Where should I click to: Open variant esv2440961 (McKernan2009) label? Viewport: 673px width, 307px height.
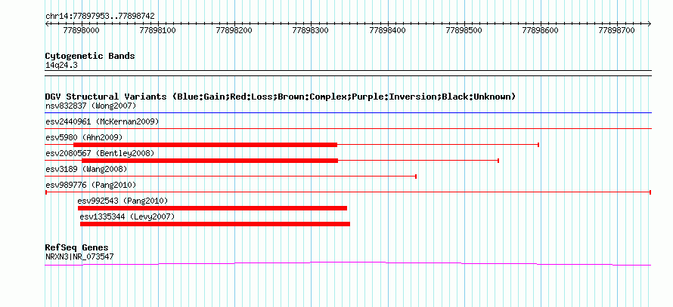(x=102, y=121)
